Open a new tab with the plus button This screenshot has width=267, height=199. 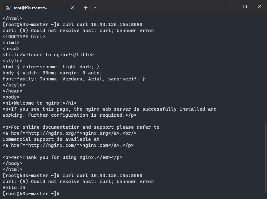click(x=86, y=8)
